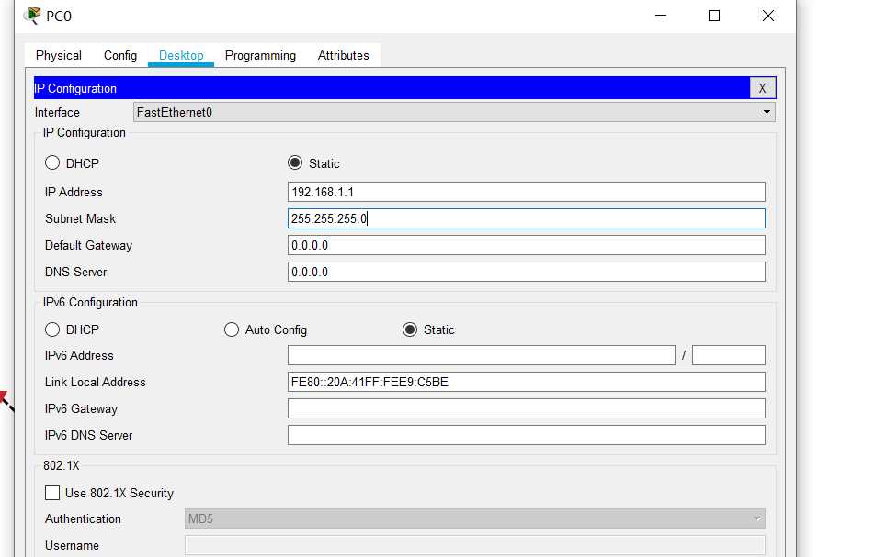
Task: Maximize the PC0 window
Action: [714, 16]
